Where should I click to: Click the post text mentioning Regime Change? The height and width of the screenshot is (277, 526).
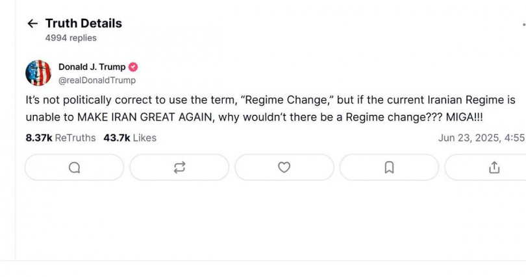270,108
